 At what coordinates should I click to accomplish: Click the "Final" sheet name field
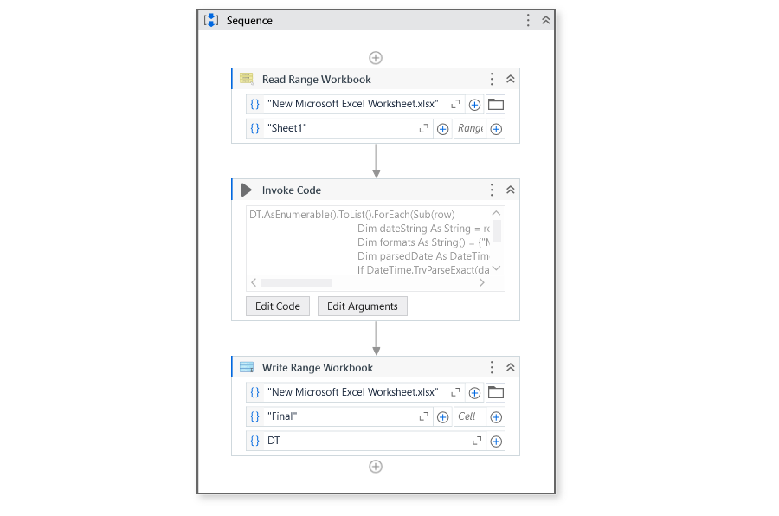[340, 416]
